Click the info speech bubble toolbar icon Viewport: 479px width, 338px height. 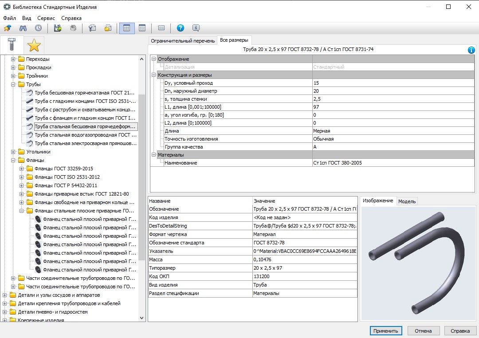pyautogui.click(x=196, y=28)
